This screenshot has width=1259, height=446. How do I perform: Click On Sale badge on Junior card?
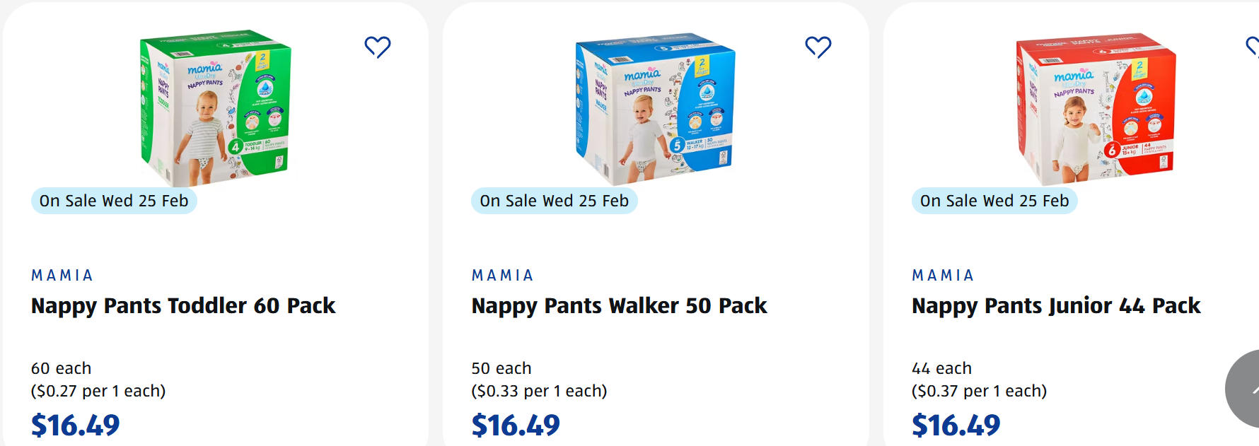pos(994,201)
